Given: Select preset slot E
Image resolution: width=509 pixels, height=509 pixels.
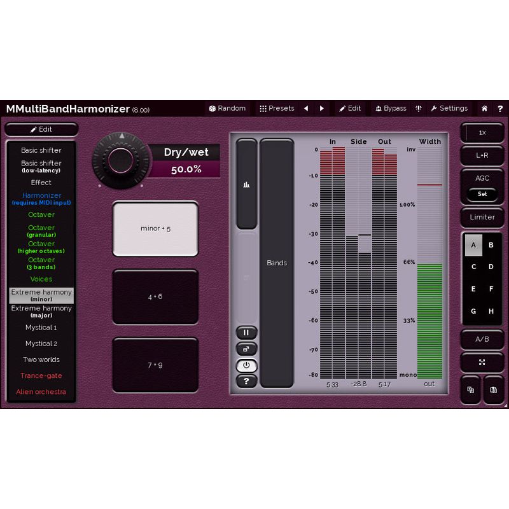Looking at the screenshot, I should pos(473,289).
